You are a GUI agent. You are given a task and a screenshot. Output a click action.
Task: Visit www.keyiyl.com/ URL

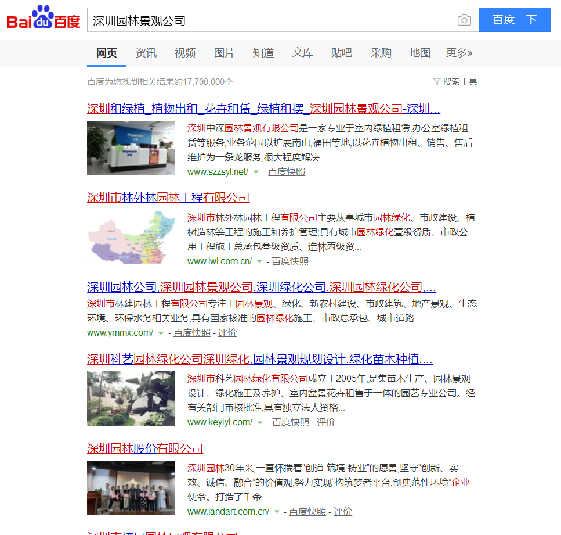coord(220,422)
